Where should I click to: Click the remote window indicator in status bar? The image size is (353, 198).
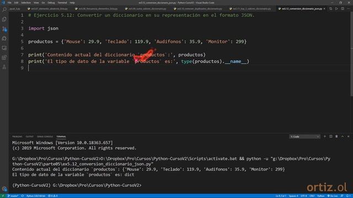pyautogui.click(x=3, y=196)
